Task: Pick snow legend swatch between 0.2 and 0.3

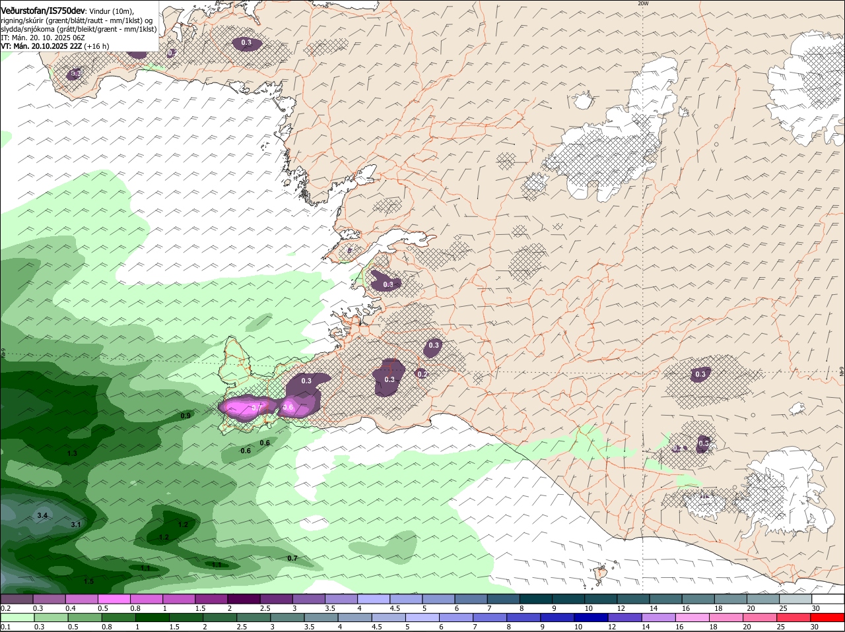Action: (x=17, y=599)
